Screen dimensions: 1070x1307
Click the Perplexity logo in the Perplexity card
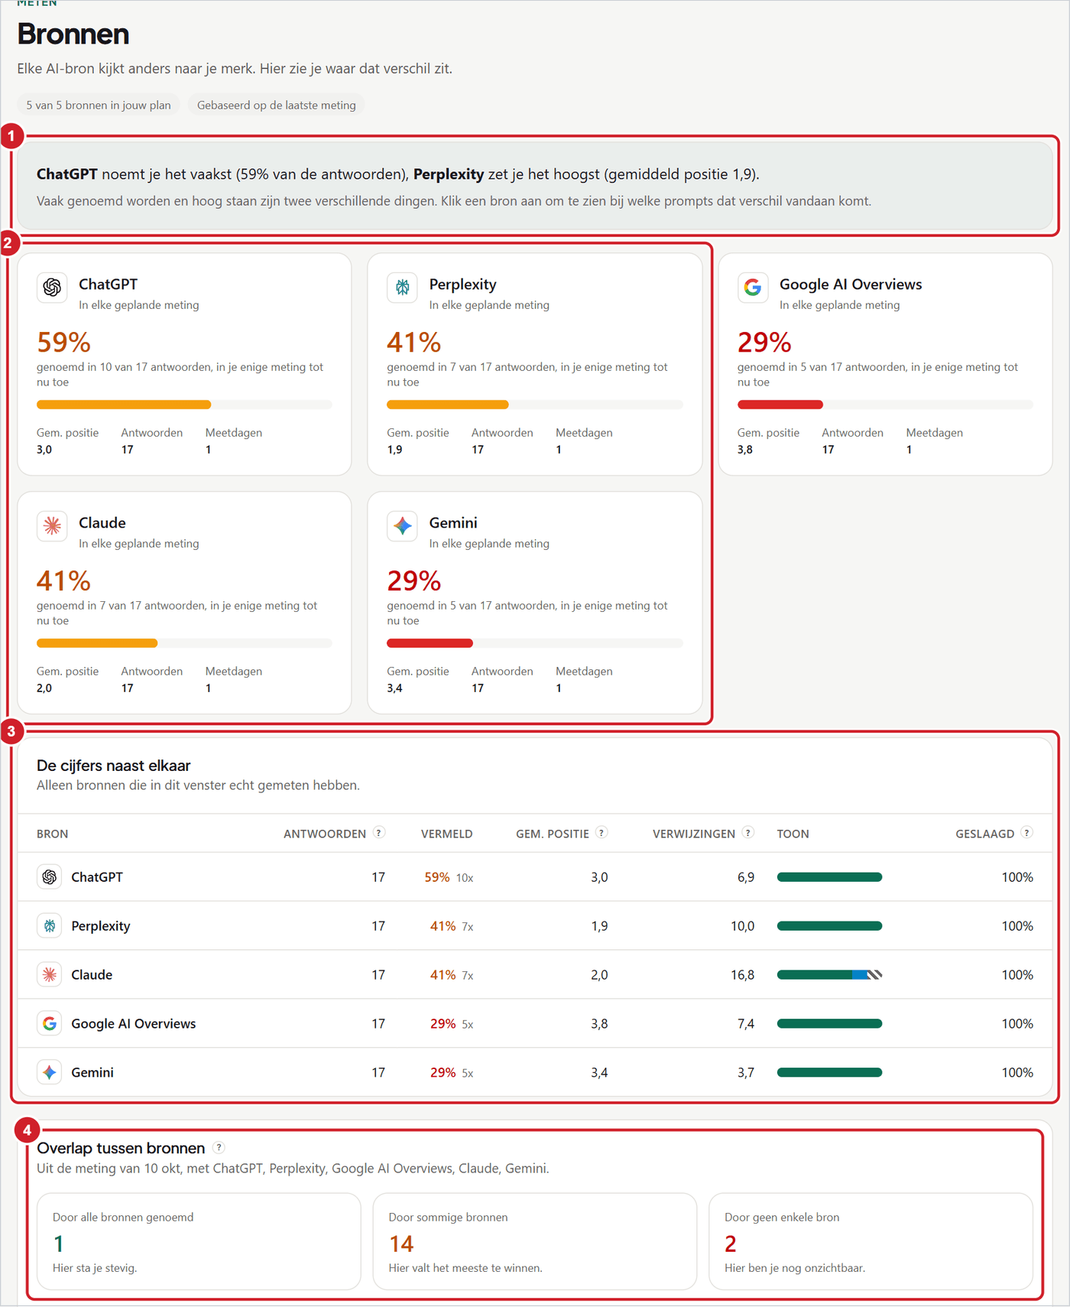(402, 288)
